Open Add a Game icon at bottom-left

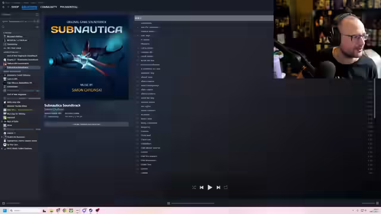click(4, 203)
